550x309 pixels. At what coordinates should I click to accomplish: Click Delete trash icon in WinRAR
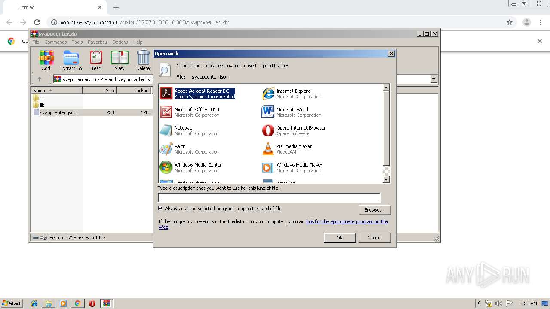click(143, 61)
